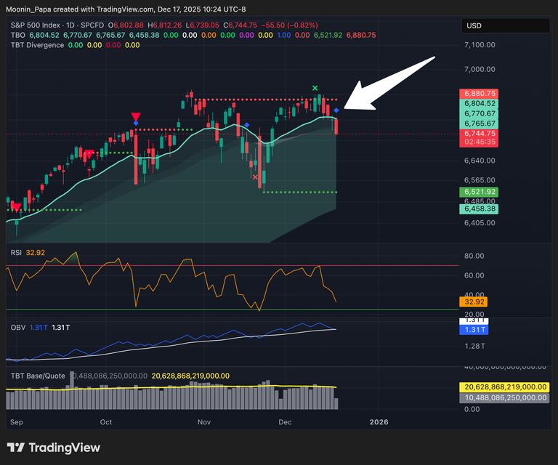This screenshot has height=465, width=558.
Task: Select the RSI indicator label
Action: 15,252
